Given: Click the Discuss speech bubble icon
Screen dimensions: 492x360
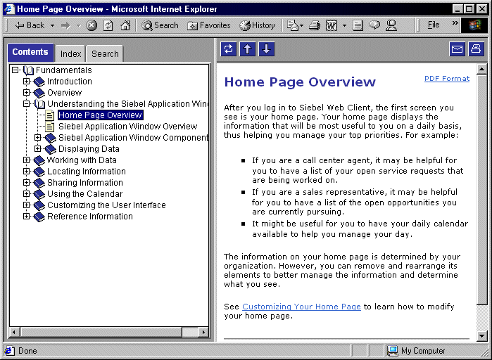Looking at the screenshot, I should tap(374, 25).
